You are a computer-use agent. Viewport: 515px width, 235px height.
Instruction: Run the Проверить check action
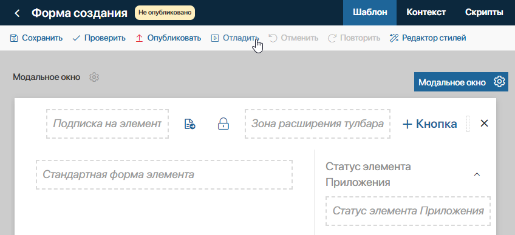point(99,38)
